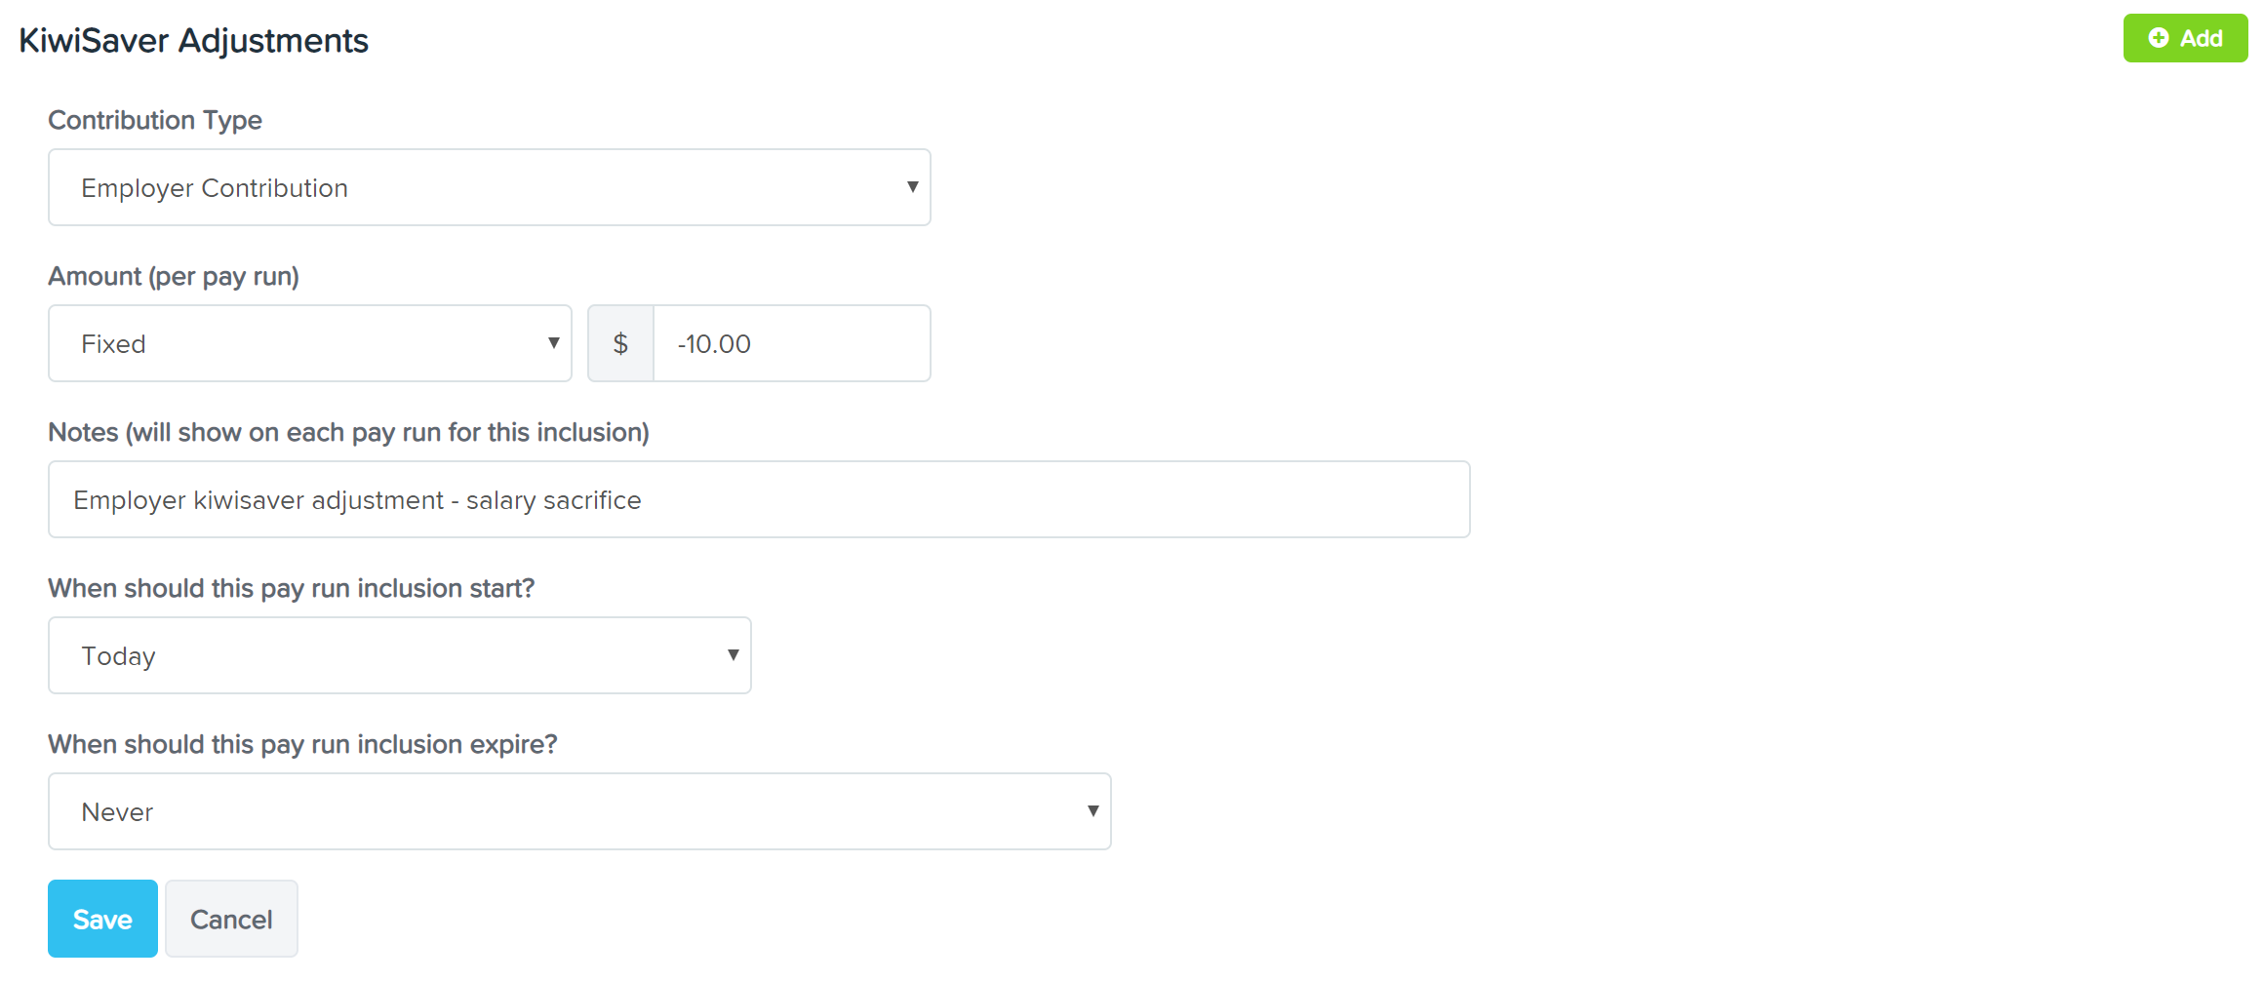
Task: Click into the Notes text field
Action: pos(759,499)
